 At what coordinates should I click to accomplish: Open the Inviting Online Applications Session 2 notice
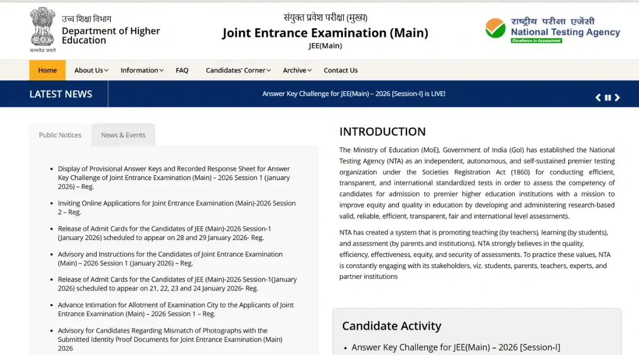coord(176,207)
